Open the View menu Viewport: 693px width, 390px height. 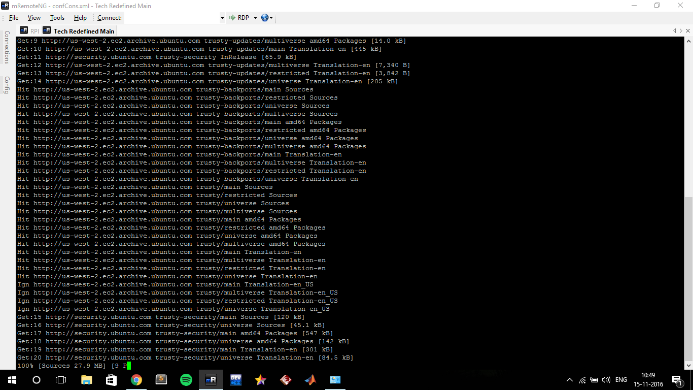pos(34,18)
